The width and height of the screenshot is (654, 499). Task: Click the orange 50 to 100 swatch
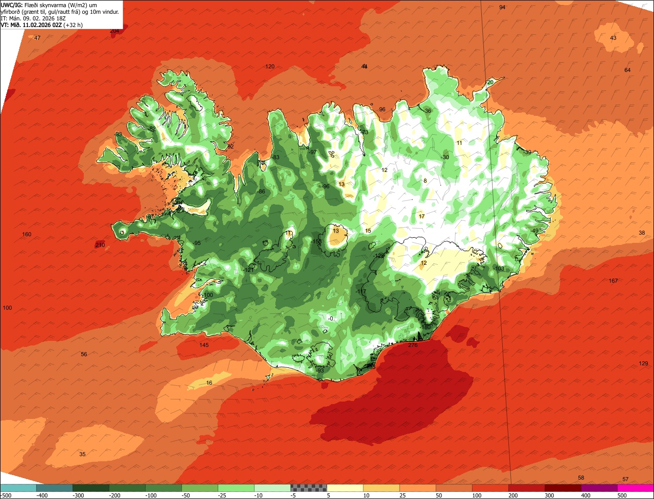(x=454, y=488)
